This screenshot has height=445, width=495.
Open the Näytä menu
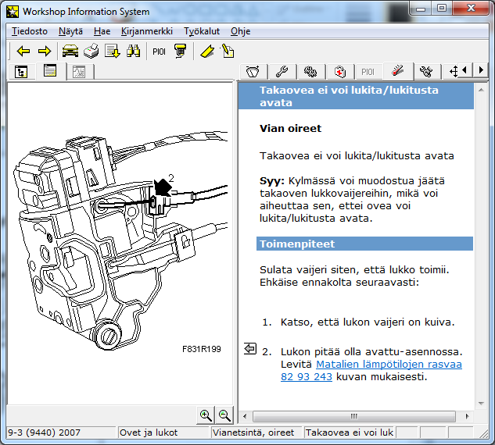point(70,31)
